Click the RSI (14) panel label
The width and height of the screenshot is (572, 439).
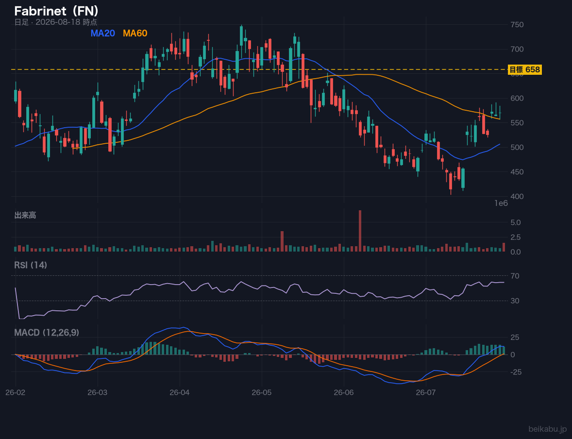[31, 265]
